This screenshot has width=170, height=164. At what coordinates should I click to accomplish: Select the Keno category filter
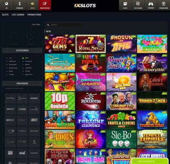coord(10,71)
